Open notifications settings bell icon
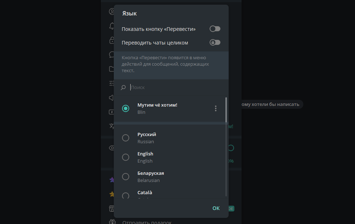Viewport: 355px width, 224px height. [x=112, y=26]
